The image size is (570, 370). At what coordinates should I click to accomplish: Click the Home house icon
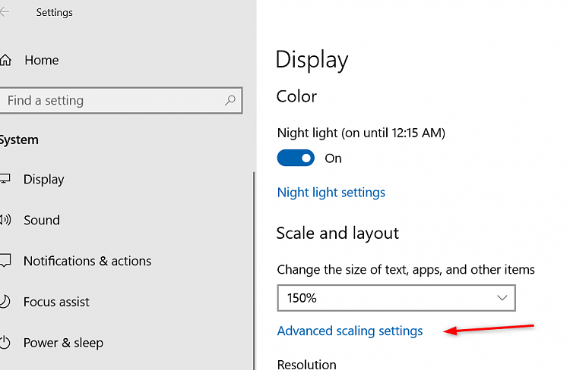(6, 60)
